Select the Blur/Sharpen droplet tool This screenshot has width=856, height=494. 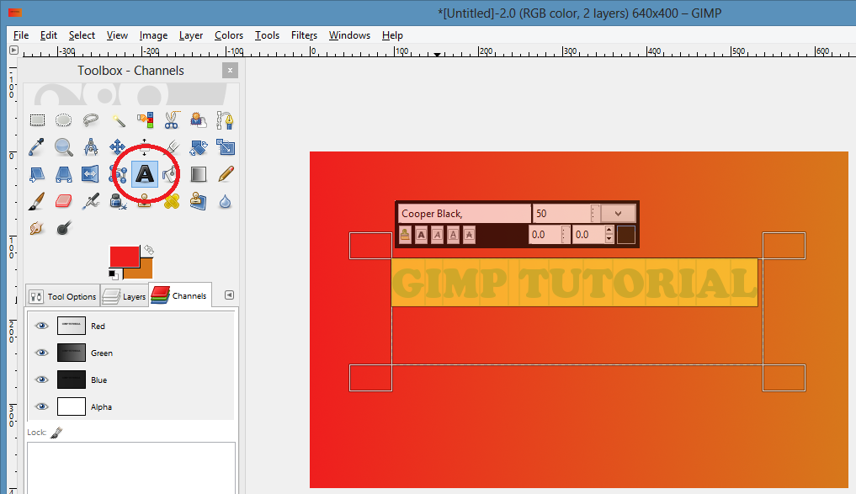coord(225,201)
